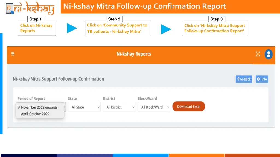Click the Ni-kshay Reports header title
The width and height of the screenshot is (280, 157).
click(x=134, y=54)
